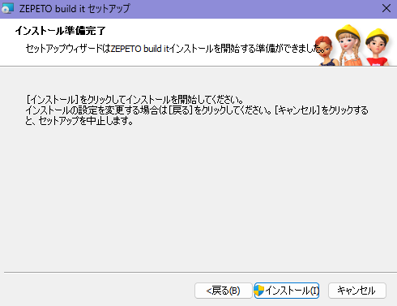Click the ZEPETO characters banner image

[352, 45]
